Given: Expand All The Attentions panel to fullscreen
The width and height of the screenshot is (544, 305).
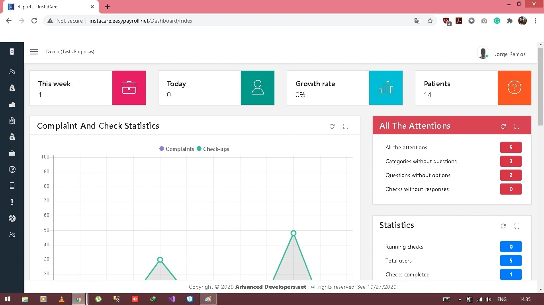Looking at the screenshot, I should (x=517, y=126).
